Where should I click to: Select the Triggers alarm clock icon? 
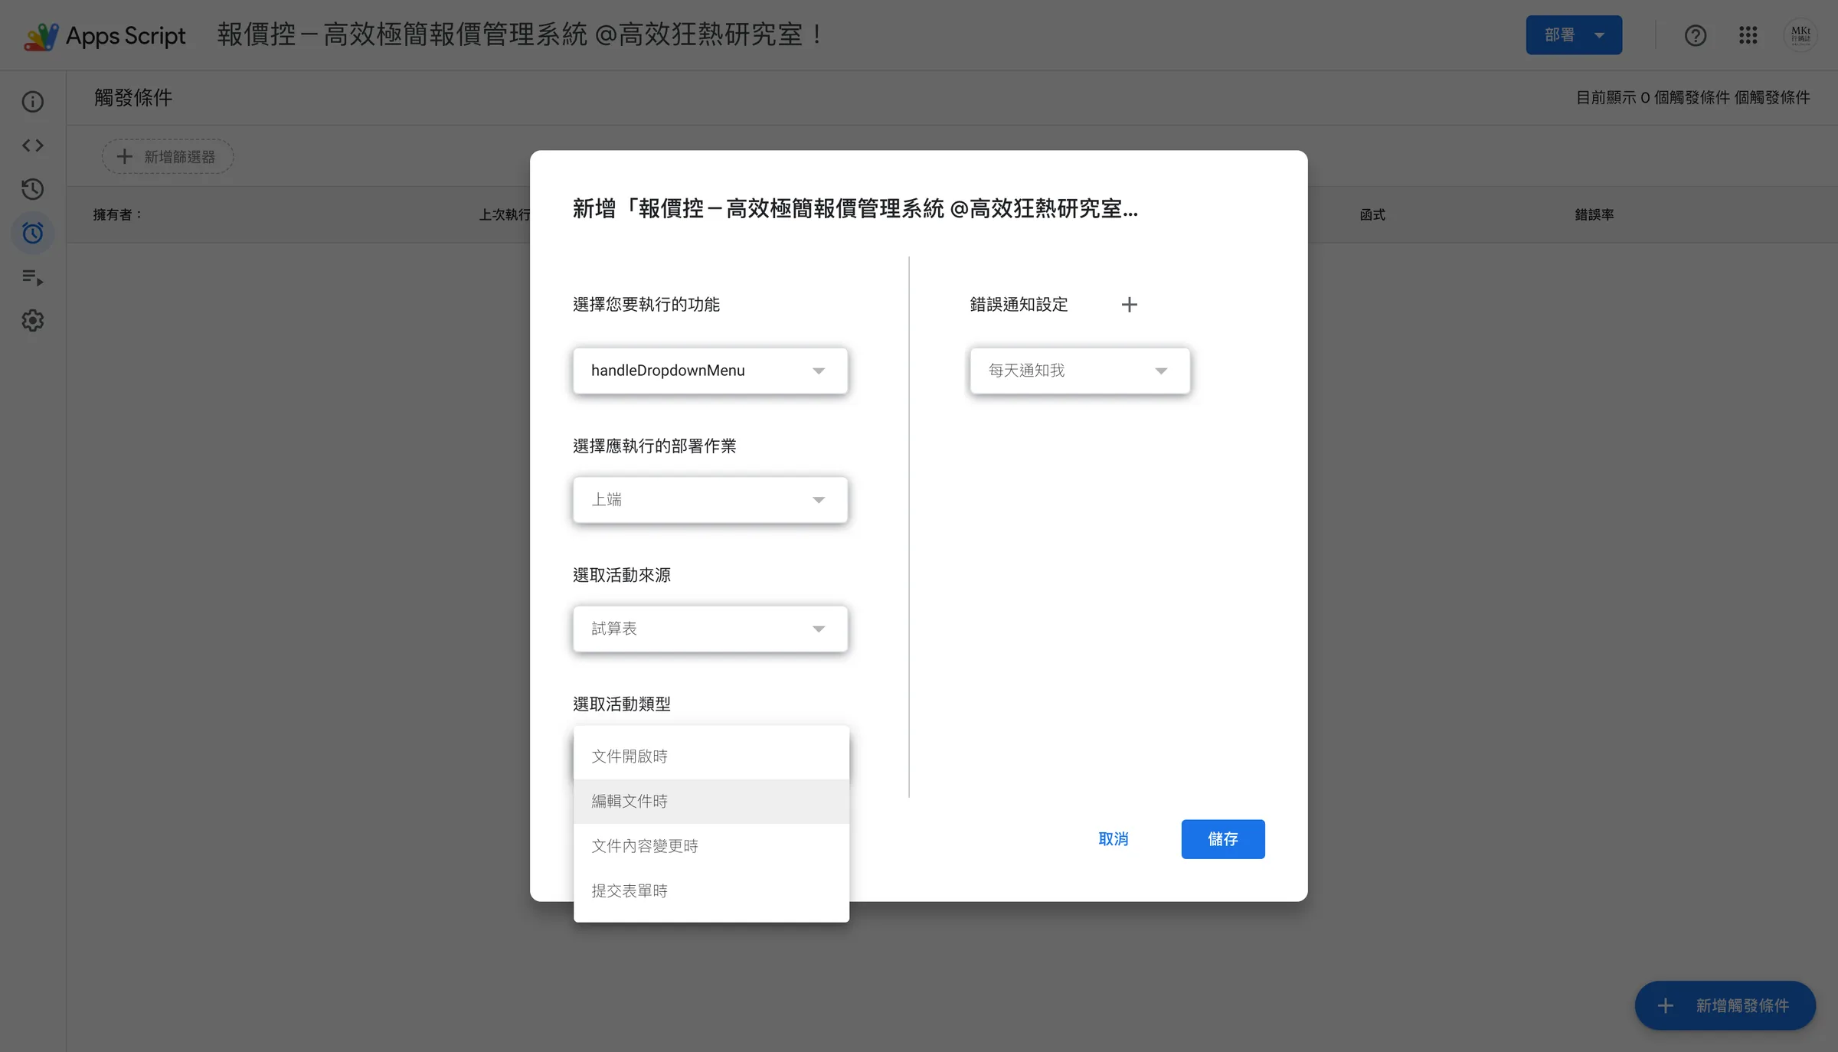tap(32, 233)
